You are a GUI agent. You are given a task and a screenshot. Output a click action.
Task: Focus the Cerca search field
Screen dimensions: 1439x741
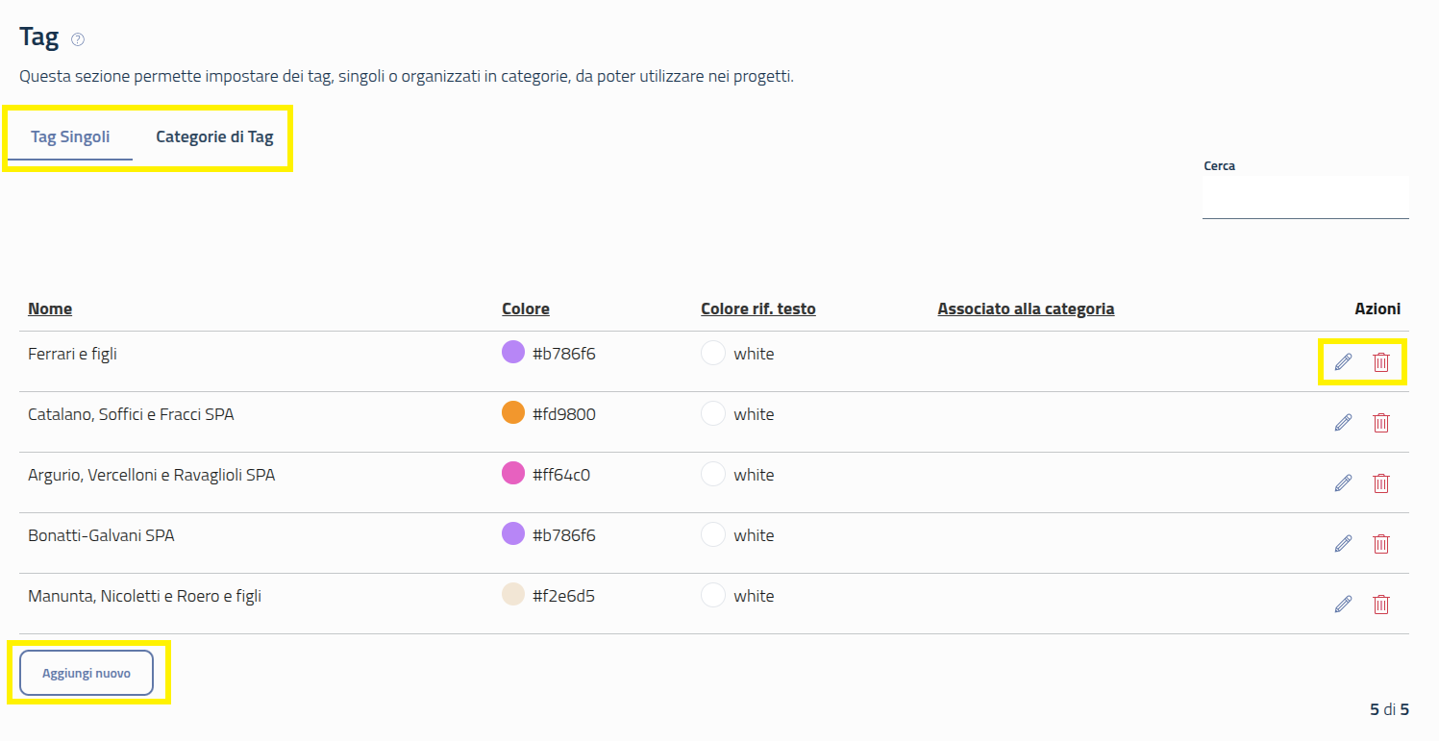1304,199
